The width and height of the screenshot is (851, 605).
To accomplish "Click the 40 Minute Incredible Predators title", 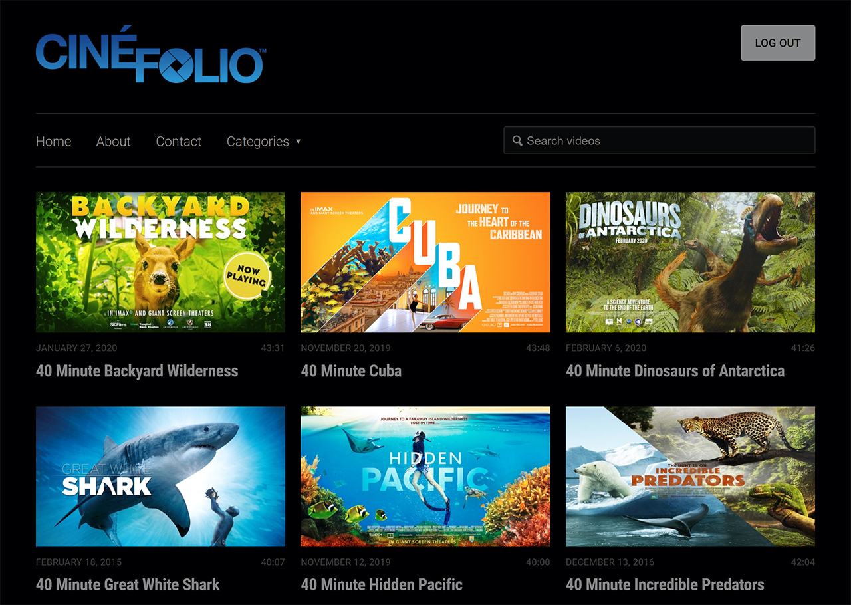I will point(665,585).
